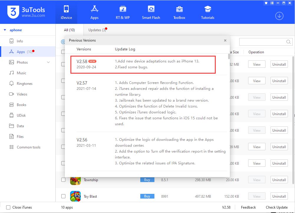Image resolution: width=295 pixels, height=213 pixels.
Task: Click Check Update in the status bar
Action: pos(276,207)
